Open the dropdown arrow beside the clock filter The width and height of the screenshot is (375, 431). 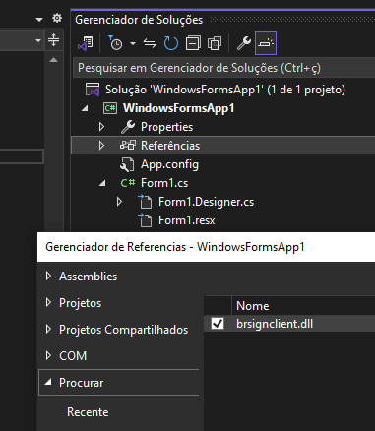(x=133, y=43)
